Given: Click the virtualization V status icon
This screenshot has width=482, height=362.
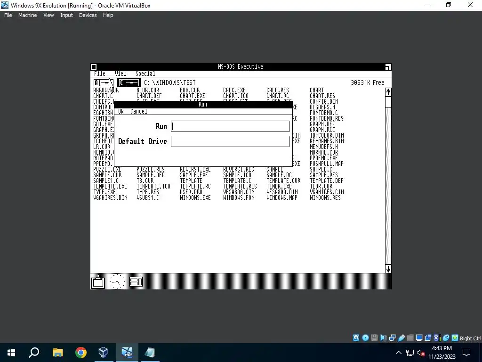Looking at the screenshot, I should coord(437,337).
